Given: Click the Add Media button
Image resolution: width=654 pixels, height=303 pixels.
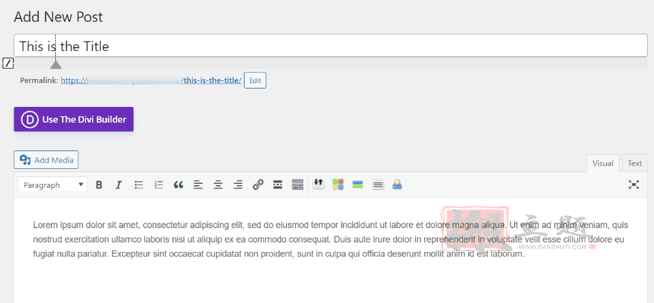Looking at the screenshot, I should point(46,159).
